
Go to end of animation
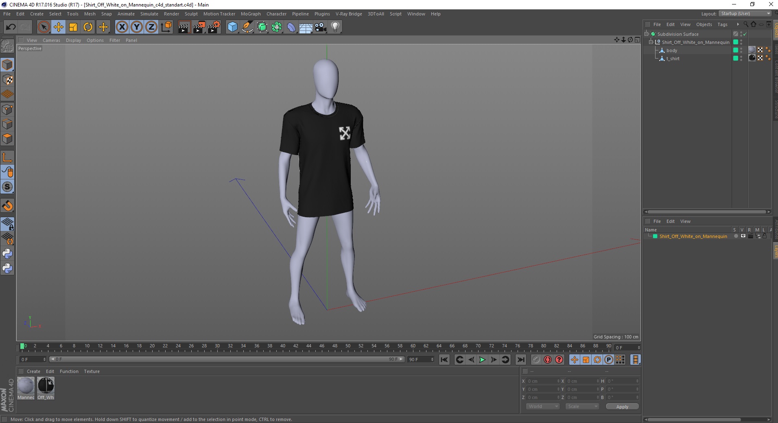pos(520,360)
